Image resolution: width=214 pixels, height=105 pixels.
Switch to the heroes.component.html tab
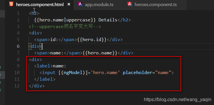tap(40, 5)
